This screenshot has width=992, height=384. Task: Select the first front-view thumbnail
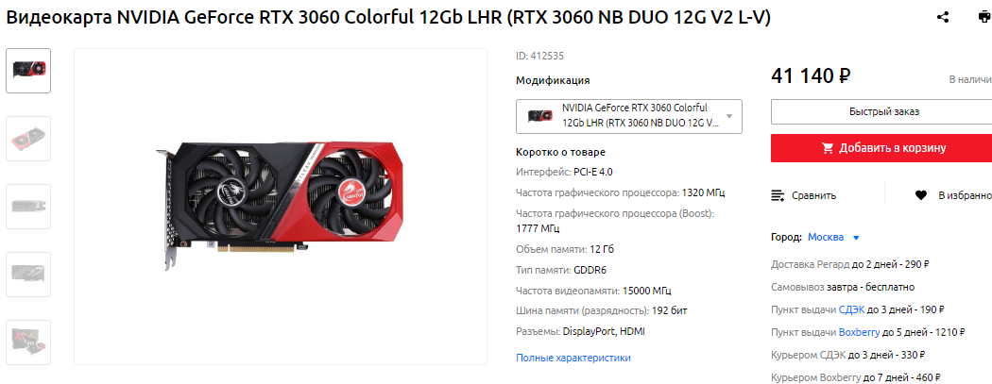click(28, 71)
